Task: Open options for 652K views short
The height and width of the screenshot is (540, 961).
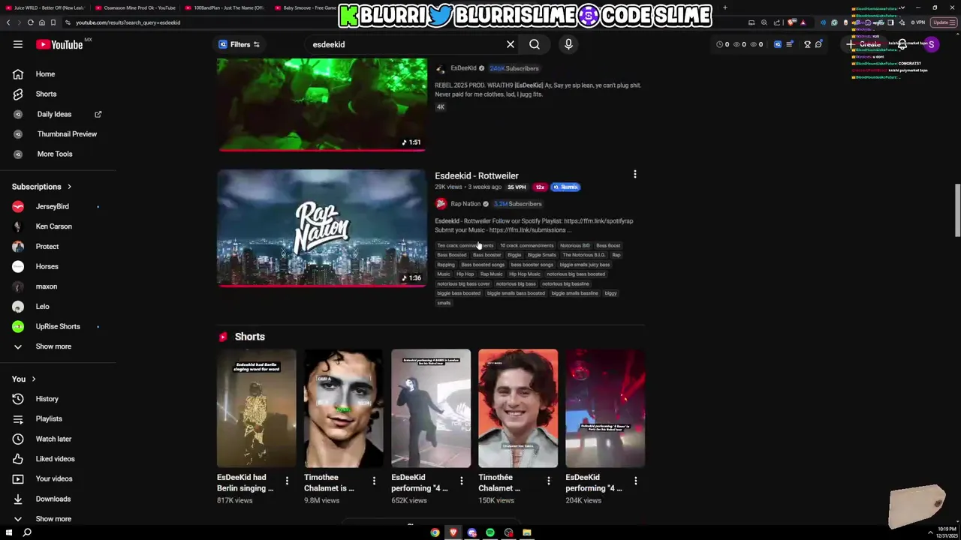Action: [x=461, y=481]
